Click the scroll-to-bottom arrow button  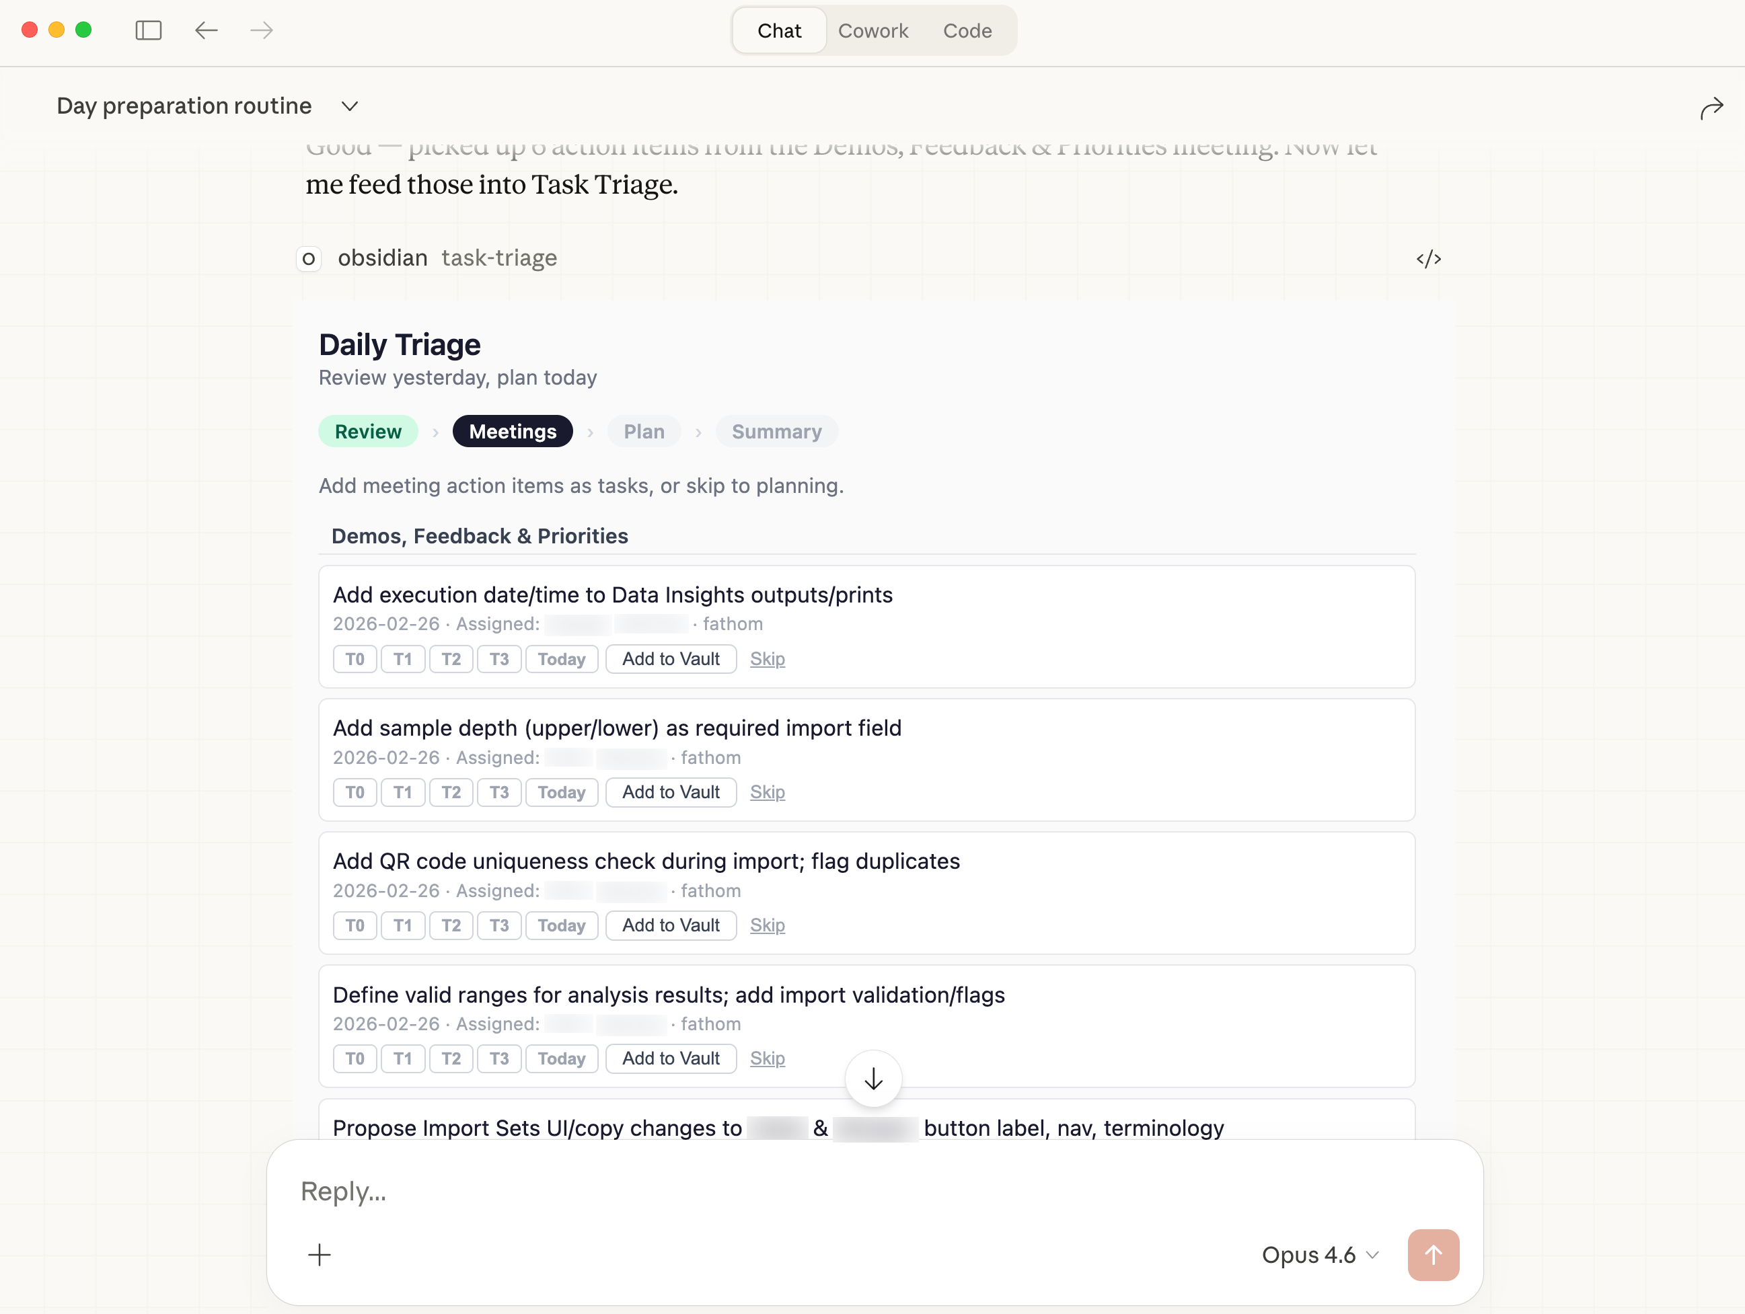click(872, 1078)
